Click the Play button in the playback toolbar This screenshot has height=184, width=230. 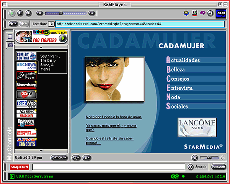click(12, 13)
